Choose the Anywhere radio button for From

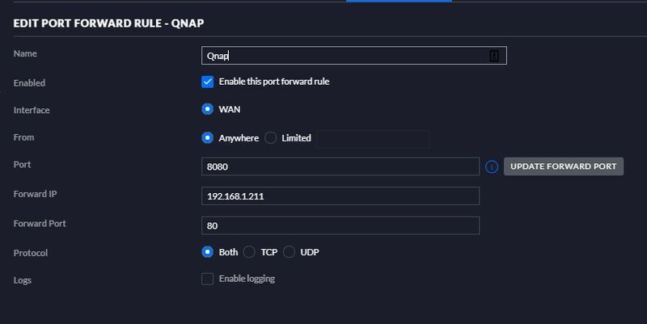click(x=207, y=138)
